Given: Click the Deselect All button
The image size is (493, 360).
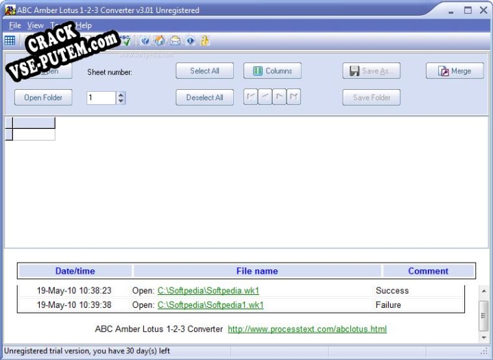Looking at the screenshot, I should pos(205,97).
